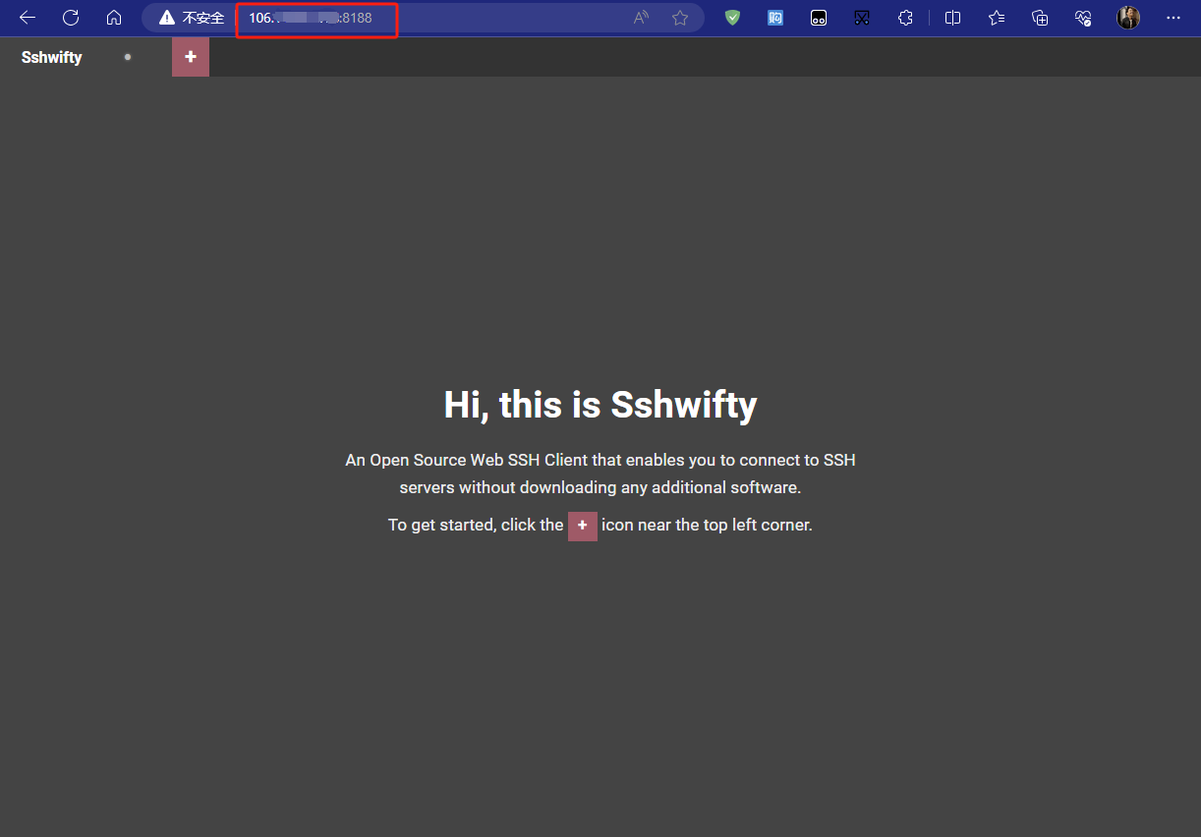Screen dimensions: 1201x837
Task: Add a new SSH connection with plus tab
Action: [x=191, y=57]
